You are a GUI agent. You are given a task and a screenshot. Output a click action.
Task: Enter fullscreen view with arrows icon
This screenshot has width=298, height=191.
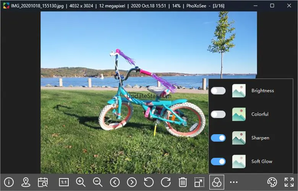(289, 182)
